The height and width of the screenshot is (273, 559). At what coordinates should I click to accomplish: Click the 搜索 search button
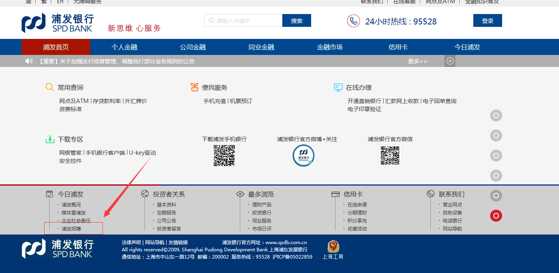coord(297,20)
